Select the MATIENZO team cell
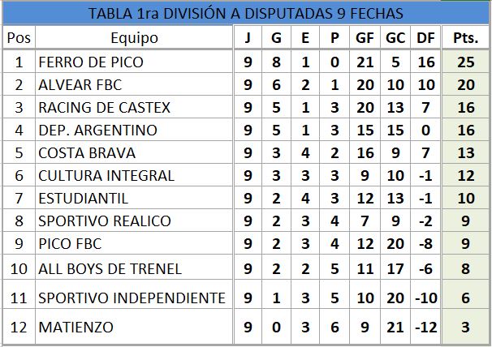492x347 pixels. [73, 328]
